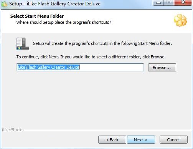
Task: Cancel the setup wizard
Action: pyautogui.click(x=173, y=140)
